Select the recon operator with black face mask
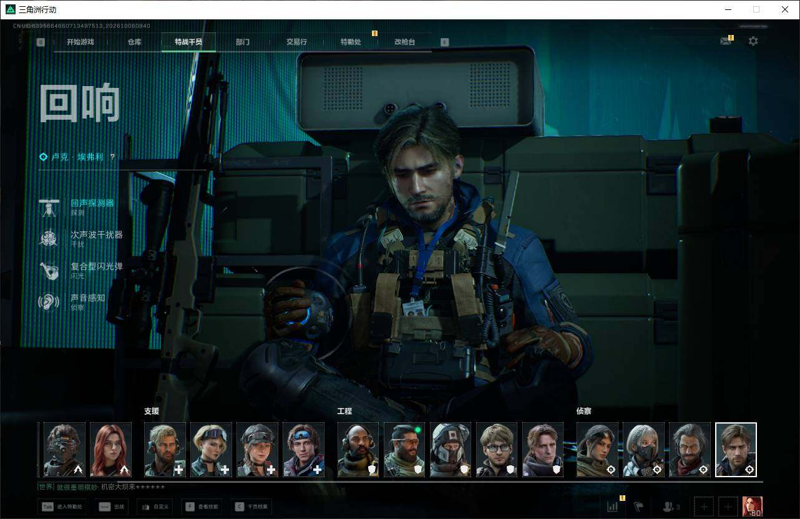 pos(643,450)
